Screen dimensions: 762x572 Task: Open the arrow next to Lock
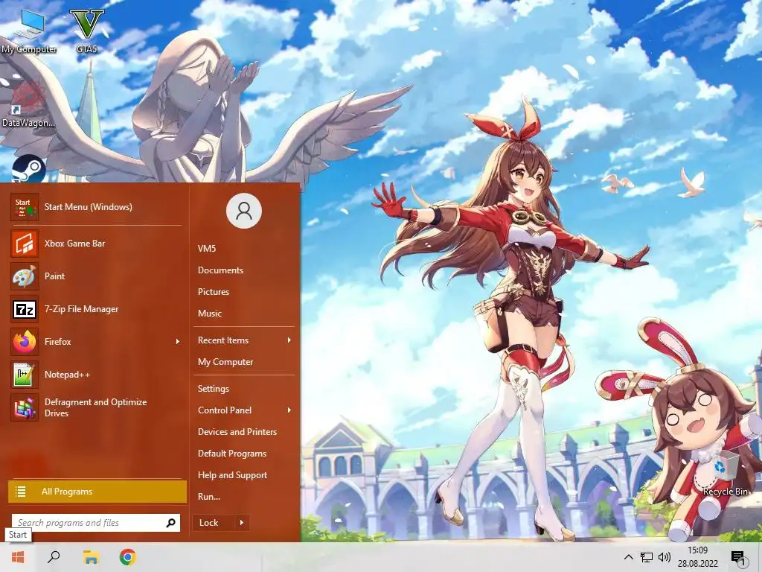(x=242, y=523)
